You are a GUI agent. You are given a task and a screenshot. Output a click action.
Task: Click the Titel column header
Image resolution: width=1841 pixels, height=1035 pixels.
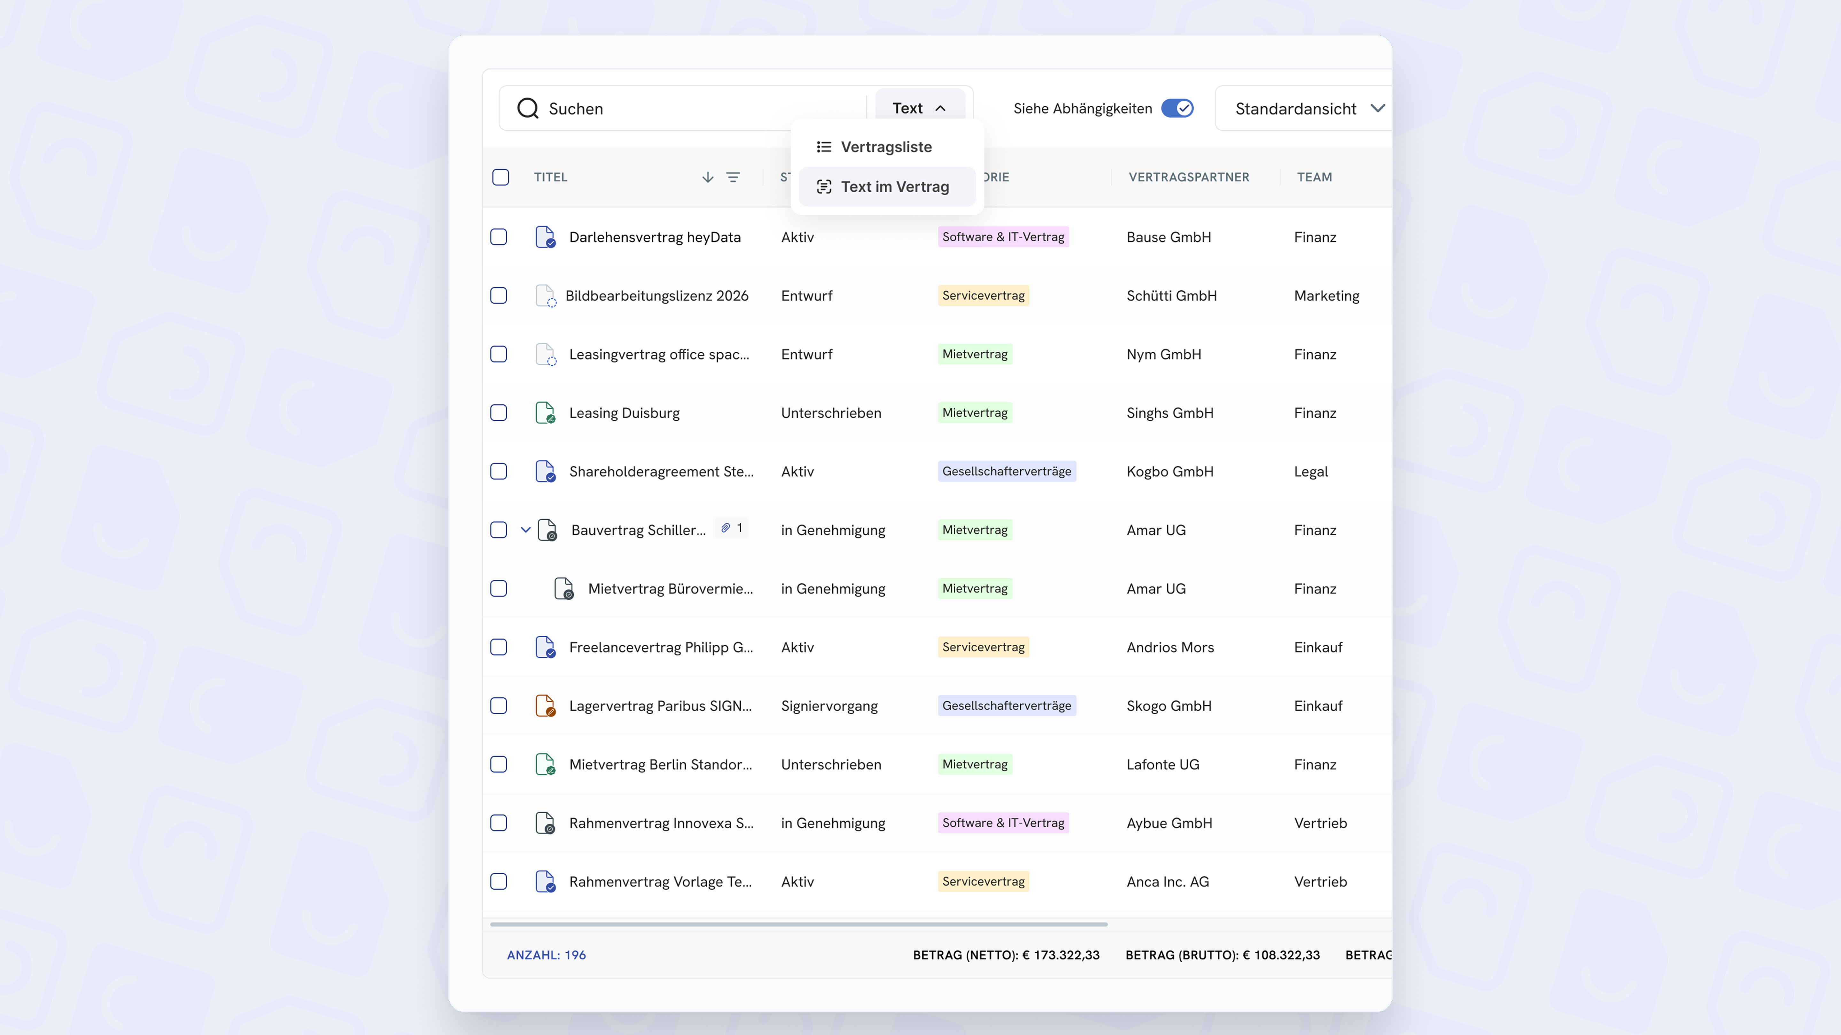[550, 177]
